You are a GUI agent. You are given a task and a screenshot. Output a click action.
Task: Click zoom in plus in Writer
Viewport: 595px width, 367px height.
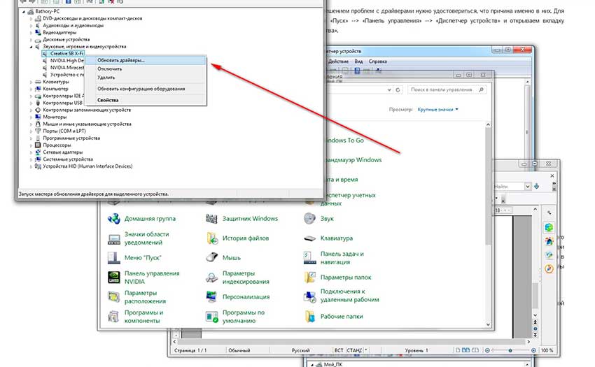coord(533,350)
